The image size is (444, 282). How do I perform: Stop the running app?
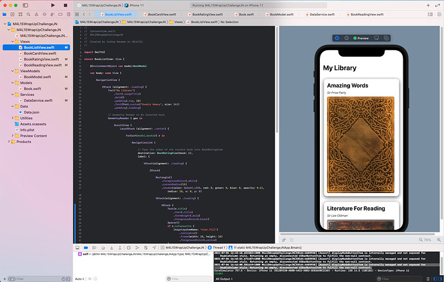(x=66, y=5)
